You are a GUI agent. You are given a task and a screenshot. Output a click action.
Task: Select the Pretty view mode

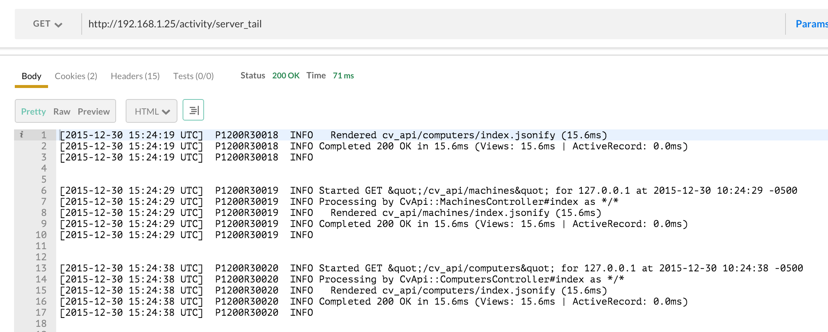click(x=33, y=112)
